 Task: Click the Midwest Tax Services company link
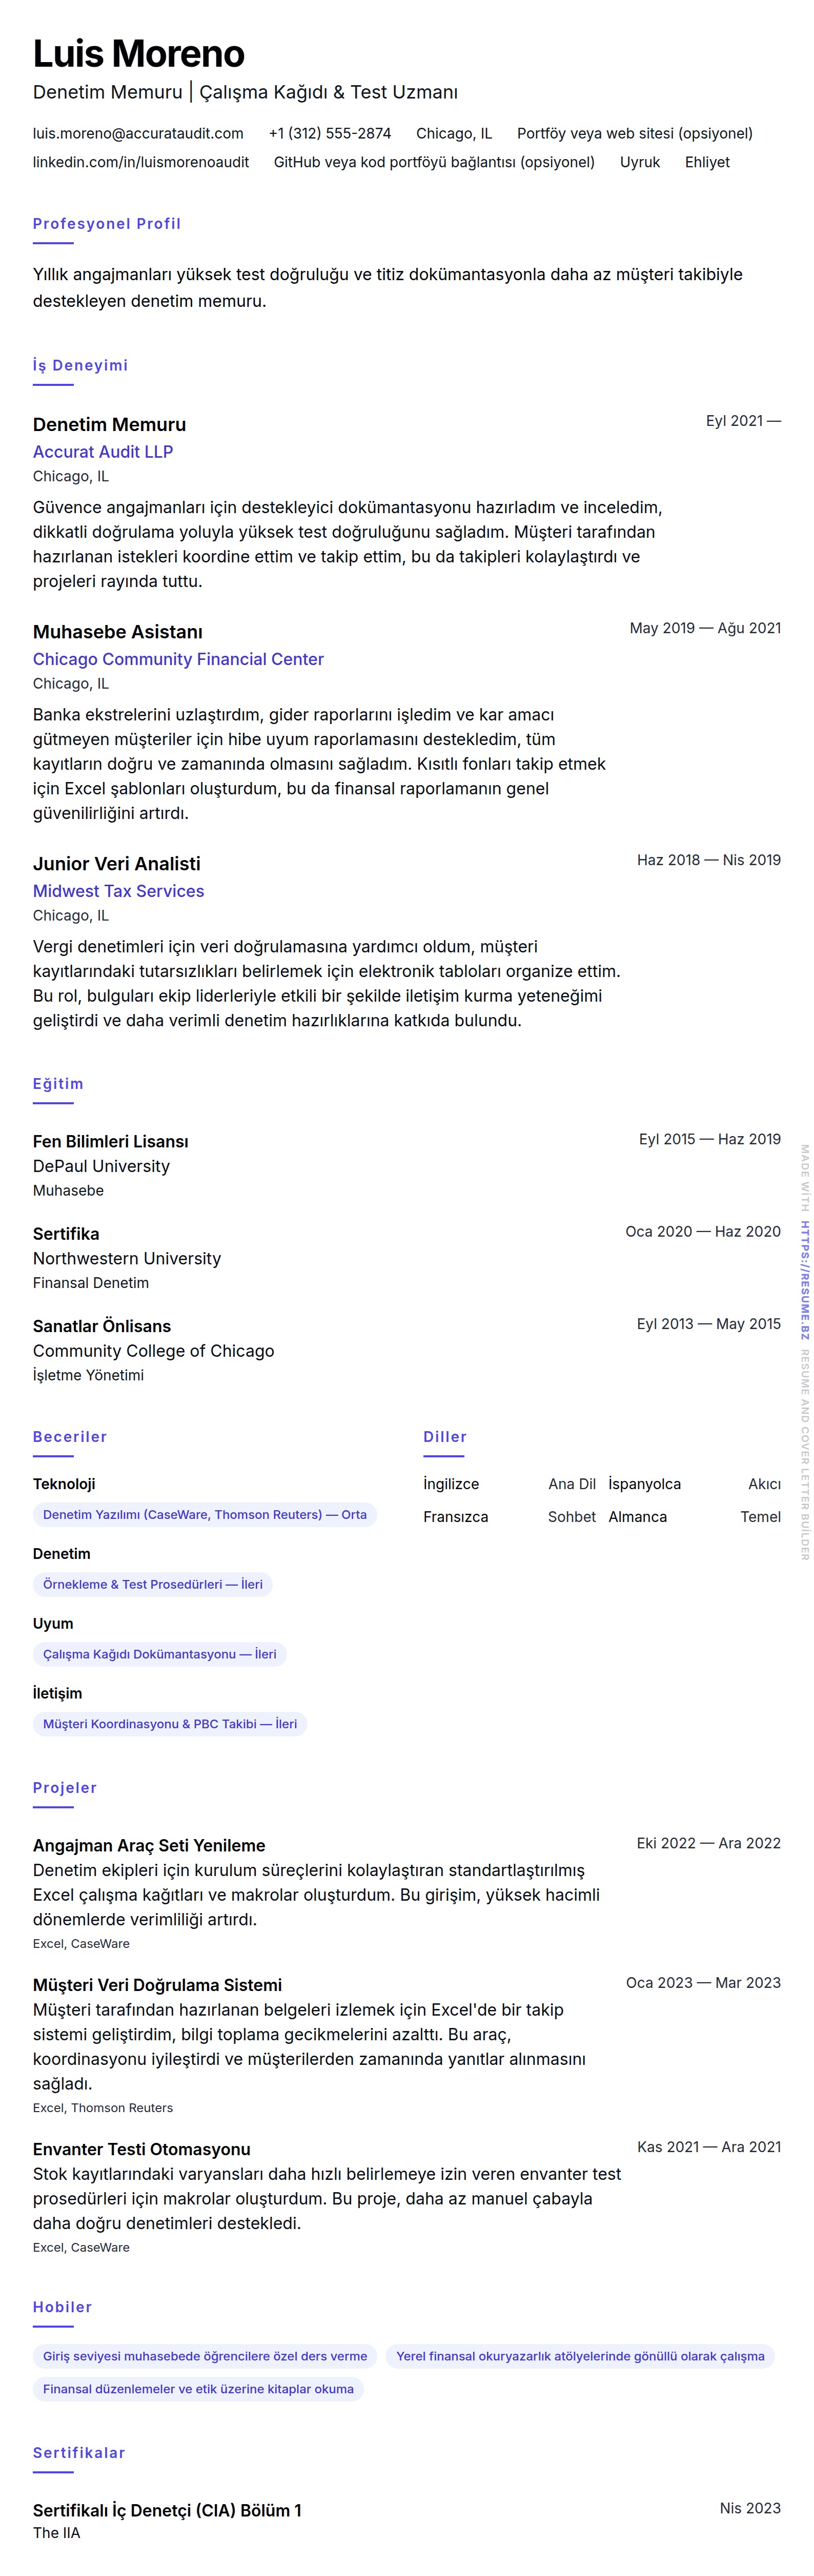[118, 892]
